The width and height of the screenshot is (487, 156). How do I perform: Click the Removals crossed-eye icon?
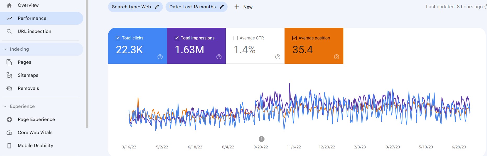(9, 89)
